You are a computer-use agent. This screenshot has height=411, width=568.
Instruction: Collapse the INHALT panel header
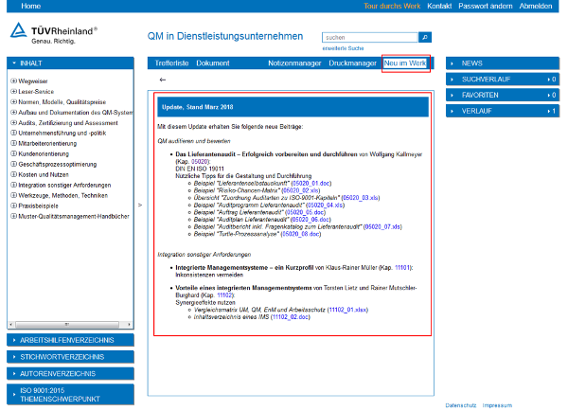[70, 63]
